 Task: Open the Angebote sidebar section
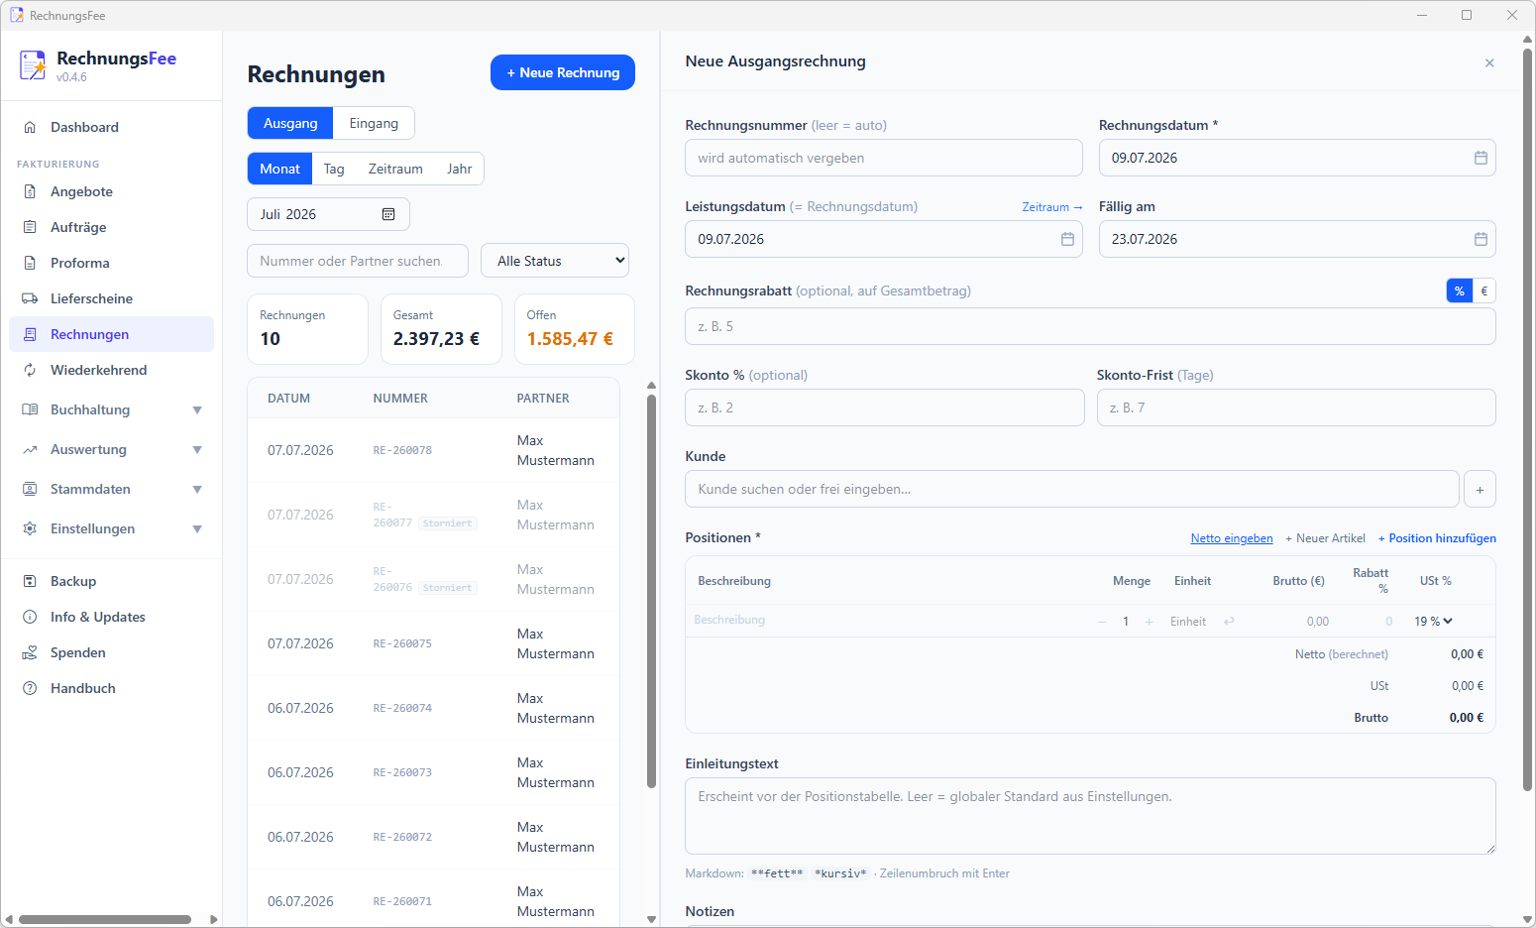click(x=111, y=191)
